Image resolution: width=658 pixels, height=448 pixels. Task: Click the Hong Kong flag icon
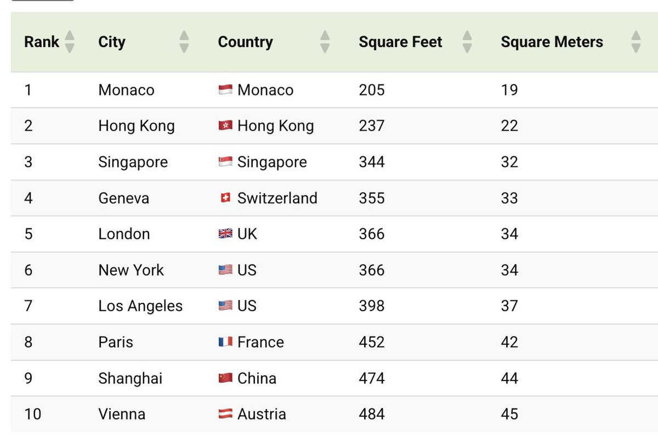(x=225, y=126)
